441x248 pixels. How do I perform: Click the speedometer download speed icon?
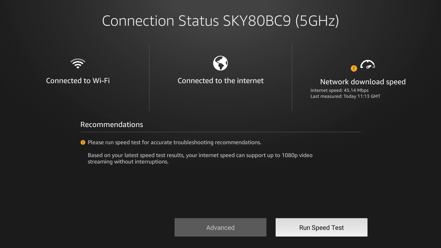click(368, 64)
